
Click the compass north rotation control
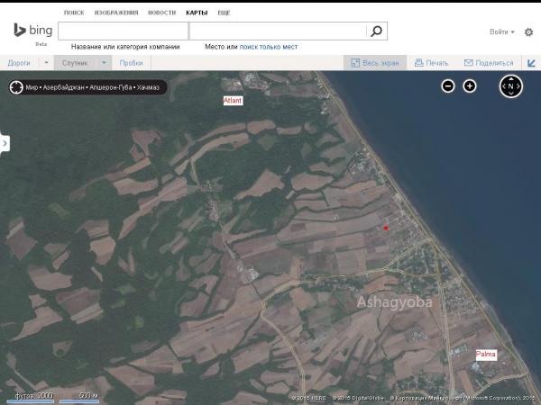coord(510,86)
